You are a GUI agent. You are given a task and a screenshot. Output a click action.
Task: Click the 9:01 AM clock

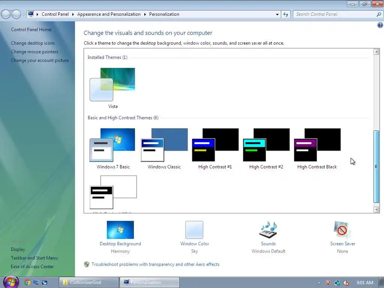pos(365,283)
